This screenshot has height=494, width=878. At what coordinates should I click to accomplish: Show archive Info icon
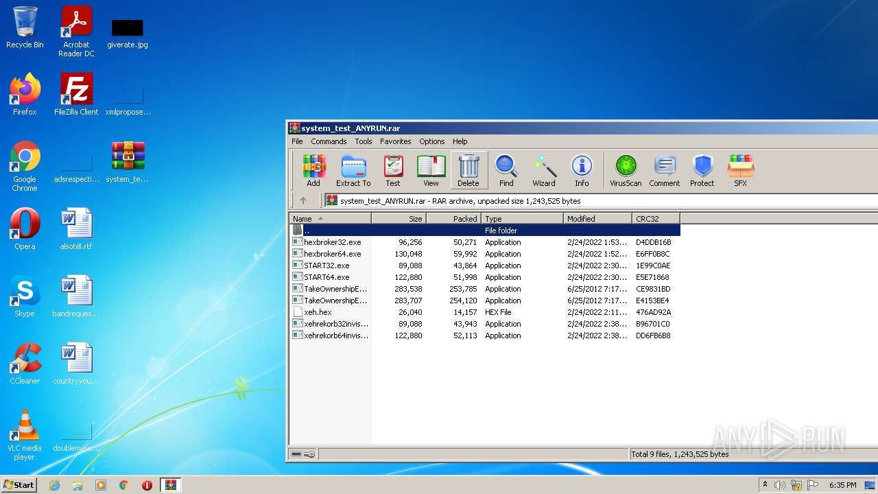582,170
